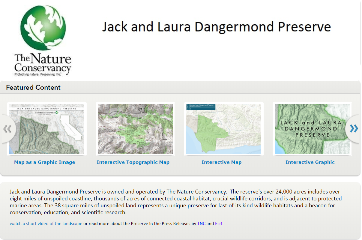Open the Interactive Topographic Map thumbnail
This screenshot has width=362, height=240.
(x=135, y=129)
